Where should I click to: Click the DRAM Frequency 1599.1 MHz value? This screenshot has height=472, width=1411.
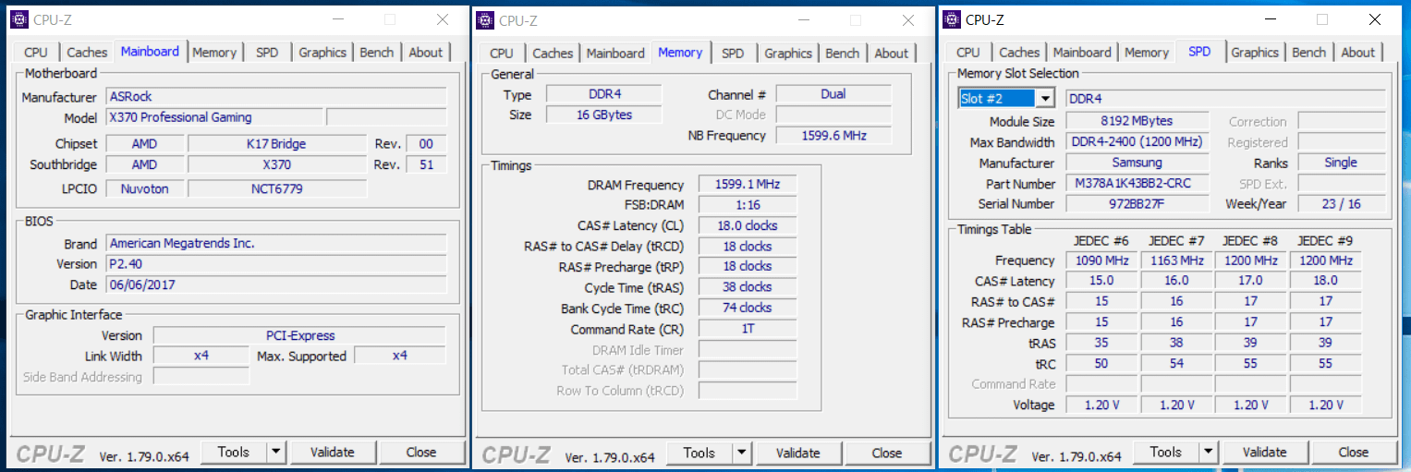[x=748, y=185]
